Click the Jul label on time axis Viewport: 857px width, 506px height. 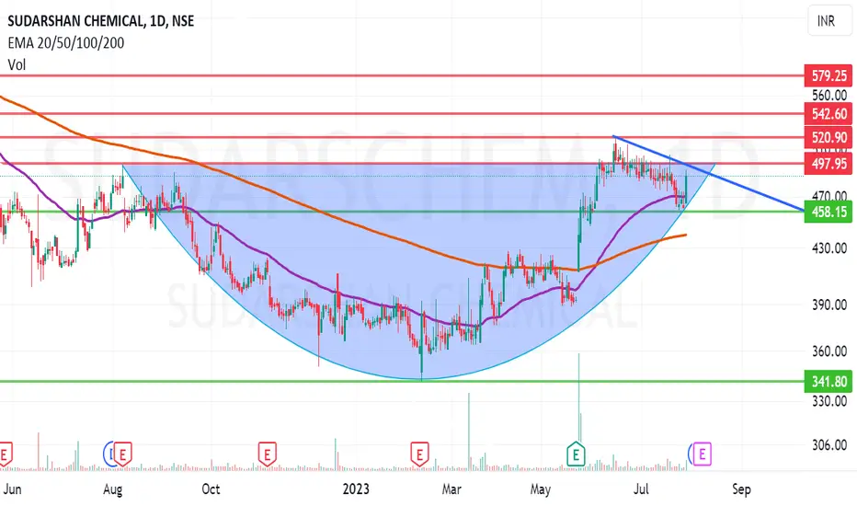tap(641, 489)
